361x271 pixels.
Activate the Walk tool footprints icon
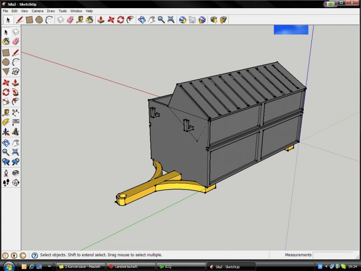tap(6, 182)
